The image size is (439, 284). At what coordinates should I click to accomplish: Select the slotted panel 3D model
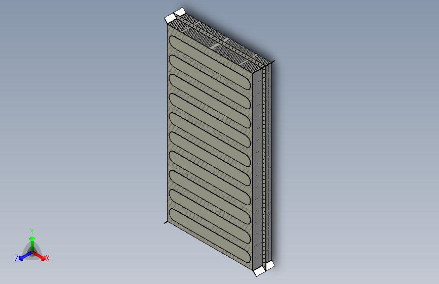[220, 142]
